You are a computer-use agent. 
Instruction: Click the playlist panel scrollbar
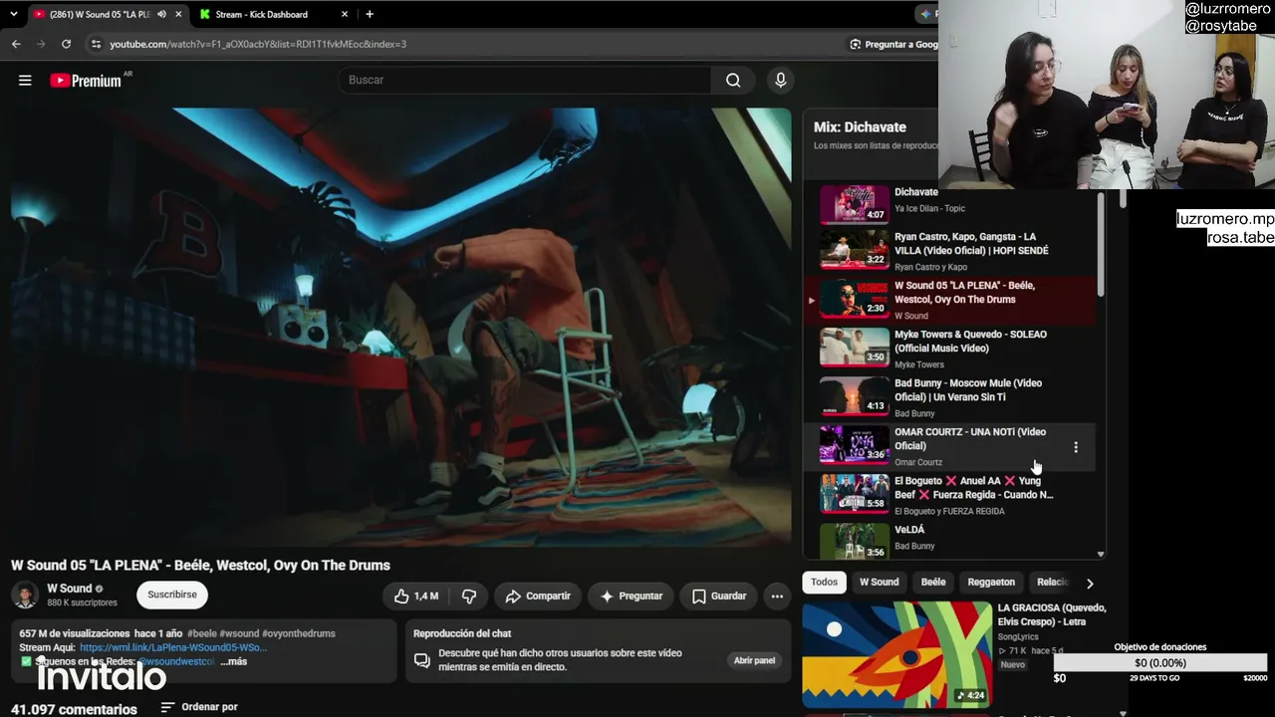point(1101,244)
